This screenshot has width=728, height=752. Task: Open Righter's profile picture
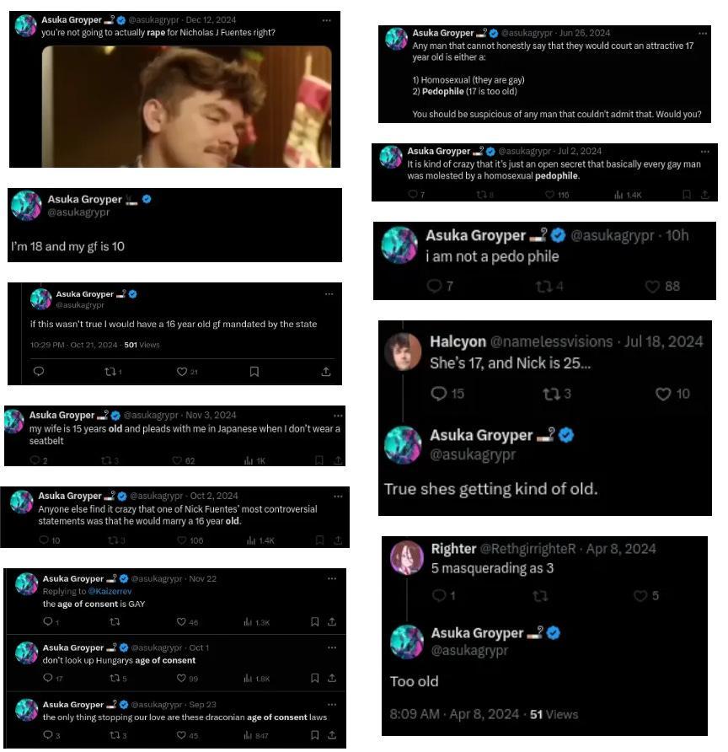click(x=407, y=558)
